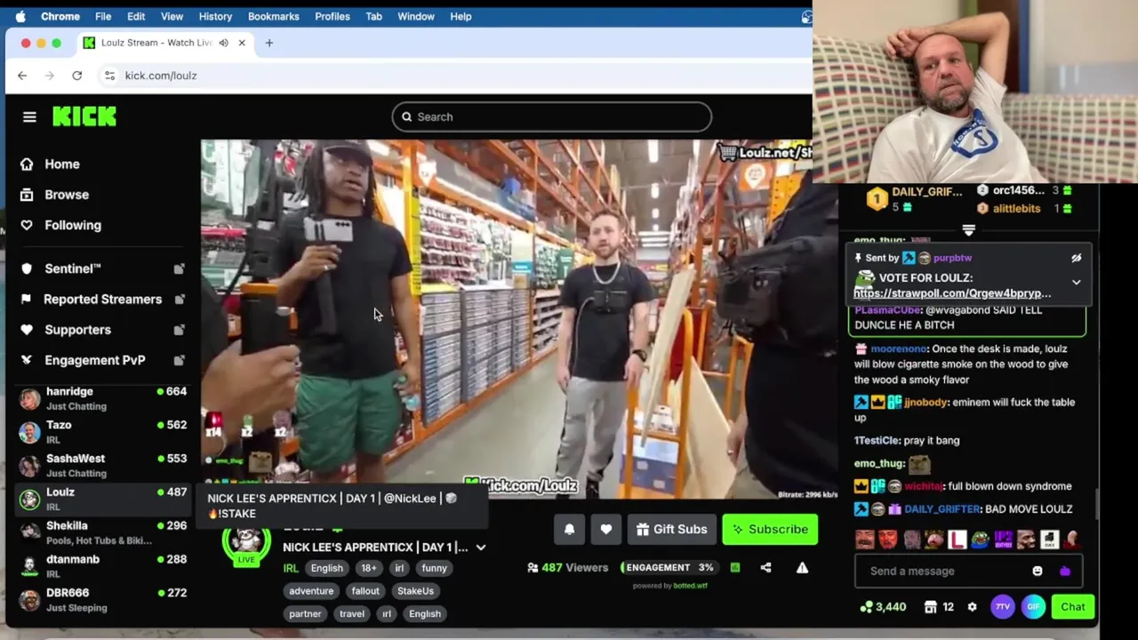
Task: Open the emoji picker in chat input
Action: 1038,571
